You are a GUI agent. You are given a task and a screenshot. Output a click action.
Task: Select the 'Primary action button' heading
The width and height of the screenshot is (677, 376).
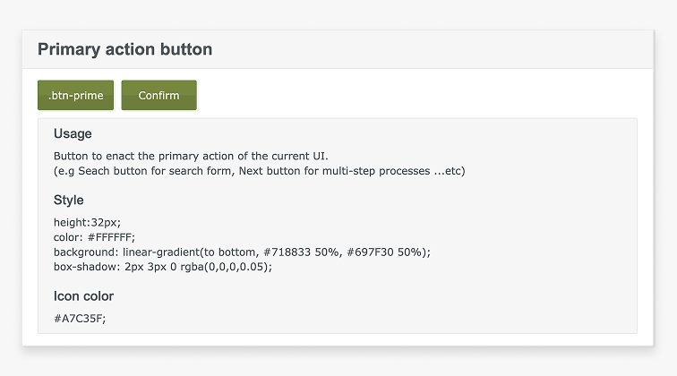(x=124, y=49)
